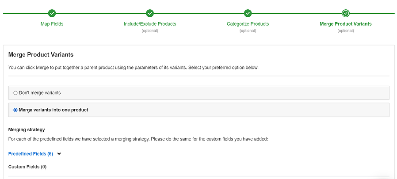397x179 pixels.
Task: Go to the Include/Exclude Products step label
Action: click(x=150, y=24)
